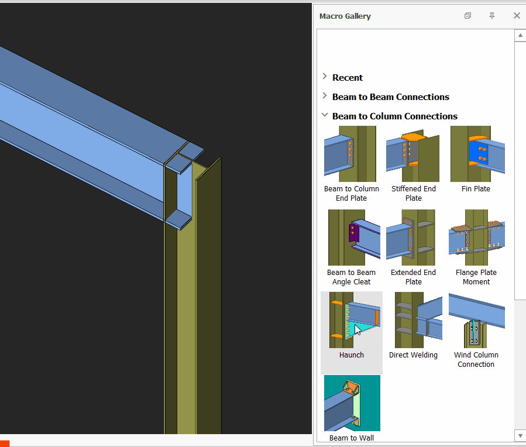Select the Beam to Beam Angle Cleat icon
526x447 pixels.
pyautogui.click(x=350, y=238)
